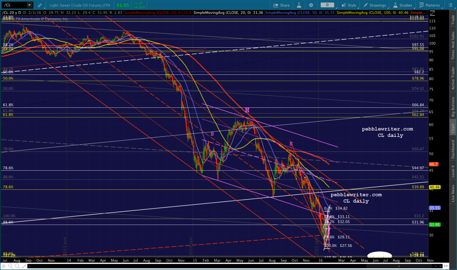Image resolution: width=457 pixels, height=270 pixels.
Task: Open the /CL symbol dropdown arrow
Action: (x=29, y=5)
